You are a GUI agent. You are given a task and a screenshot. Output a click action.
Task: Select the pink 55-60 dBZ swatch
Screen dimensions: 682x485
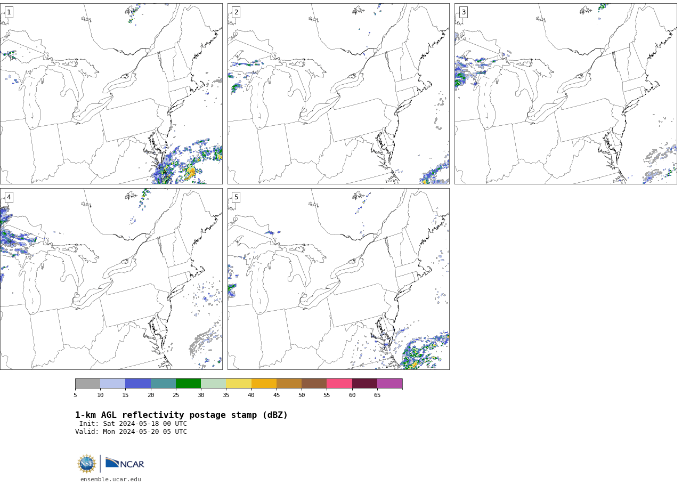tap(339, 384)
